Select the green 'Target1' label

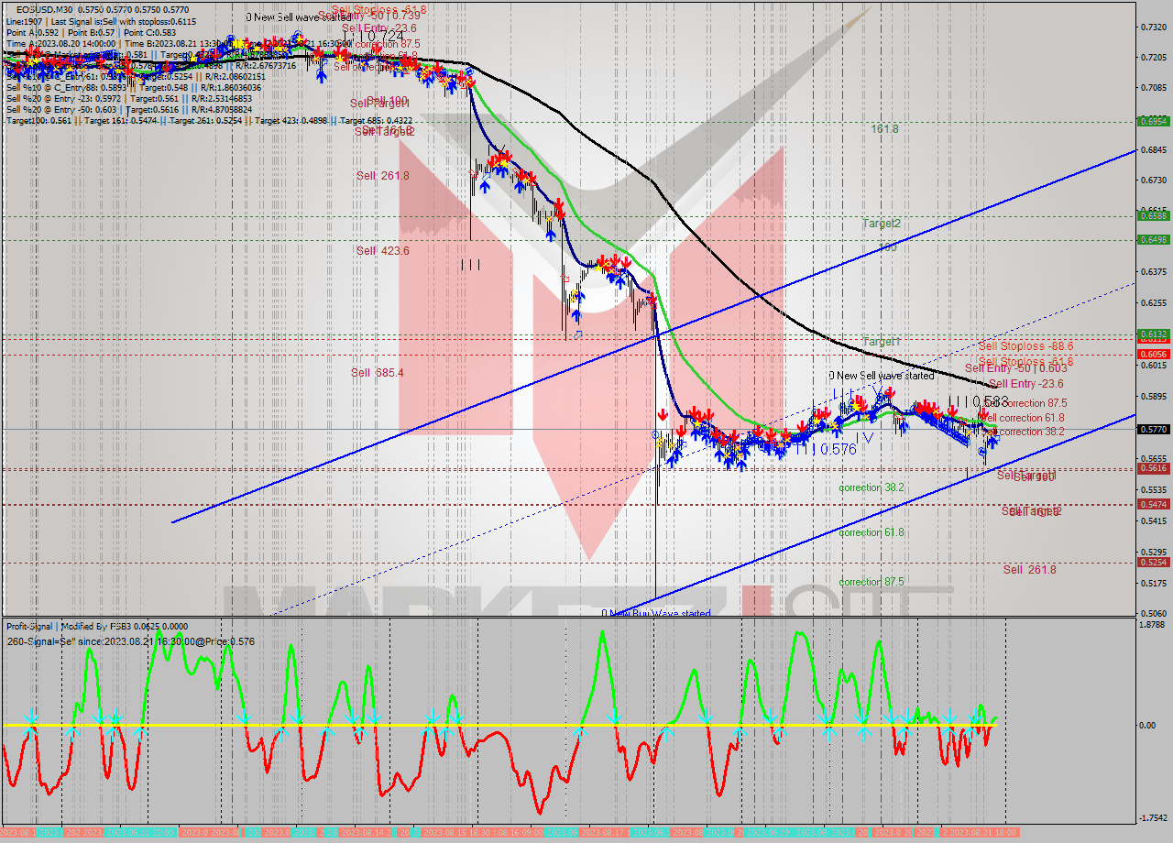pos(882,340)
